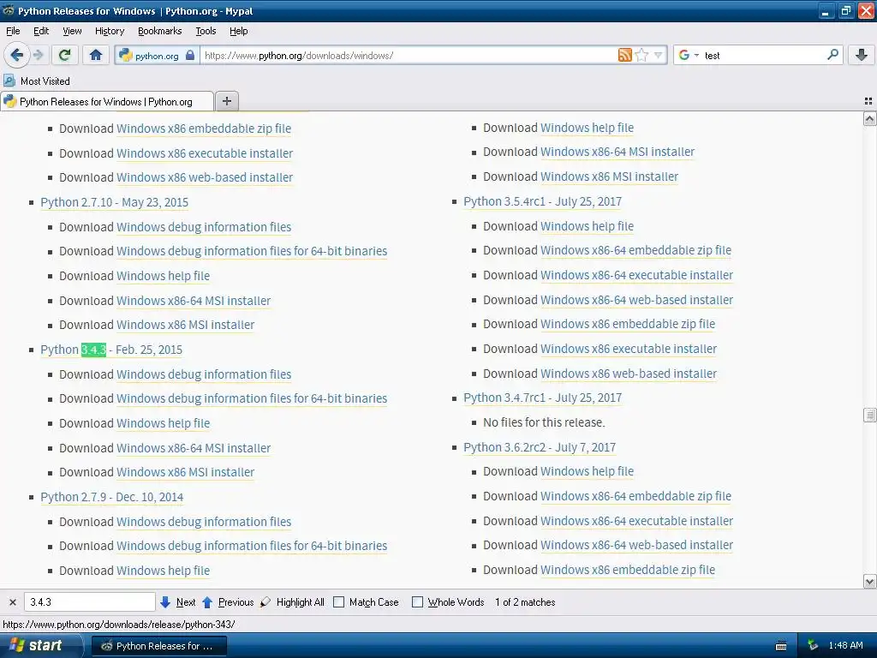Open the View menu
877x658 pixels.
pyautogui.click(x=72, y=31)
